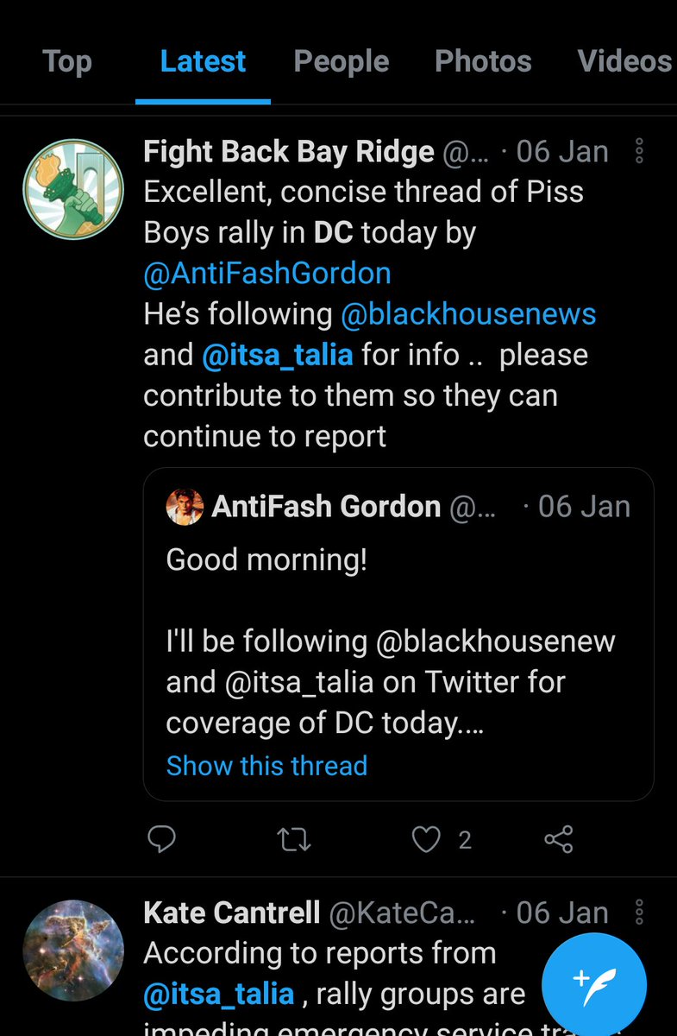677x1036 pixels.
Task: Reply to Fight Back Bay Ridge tweet
Action: [x=162, y=838]
